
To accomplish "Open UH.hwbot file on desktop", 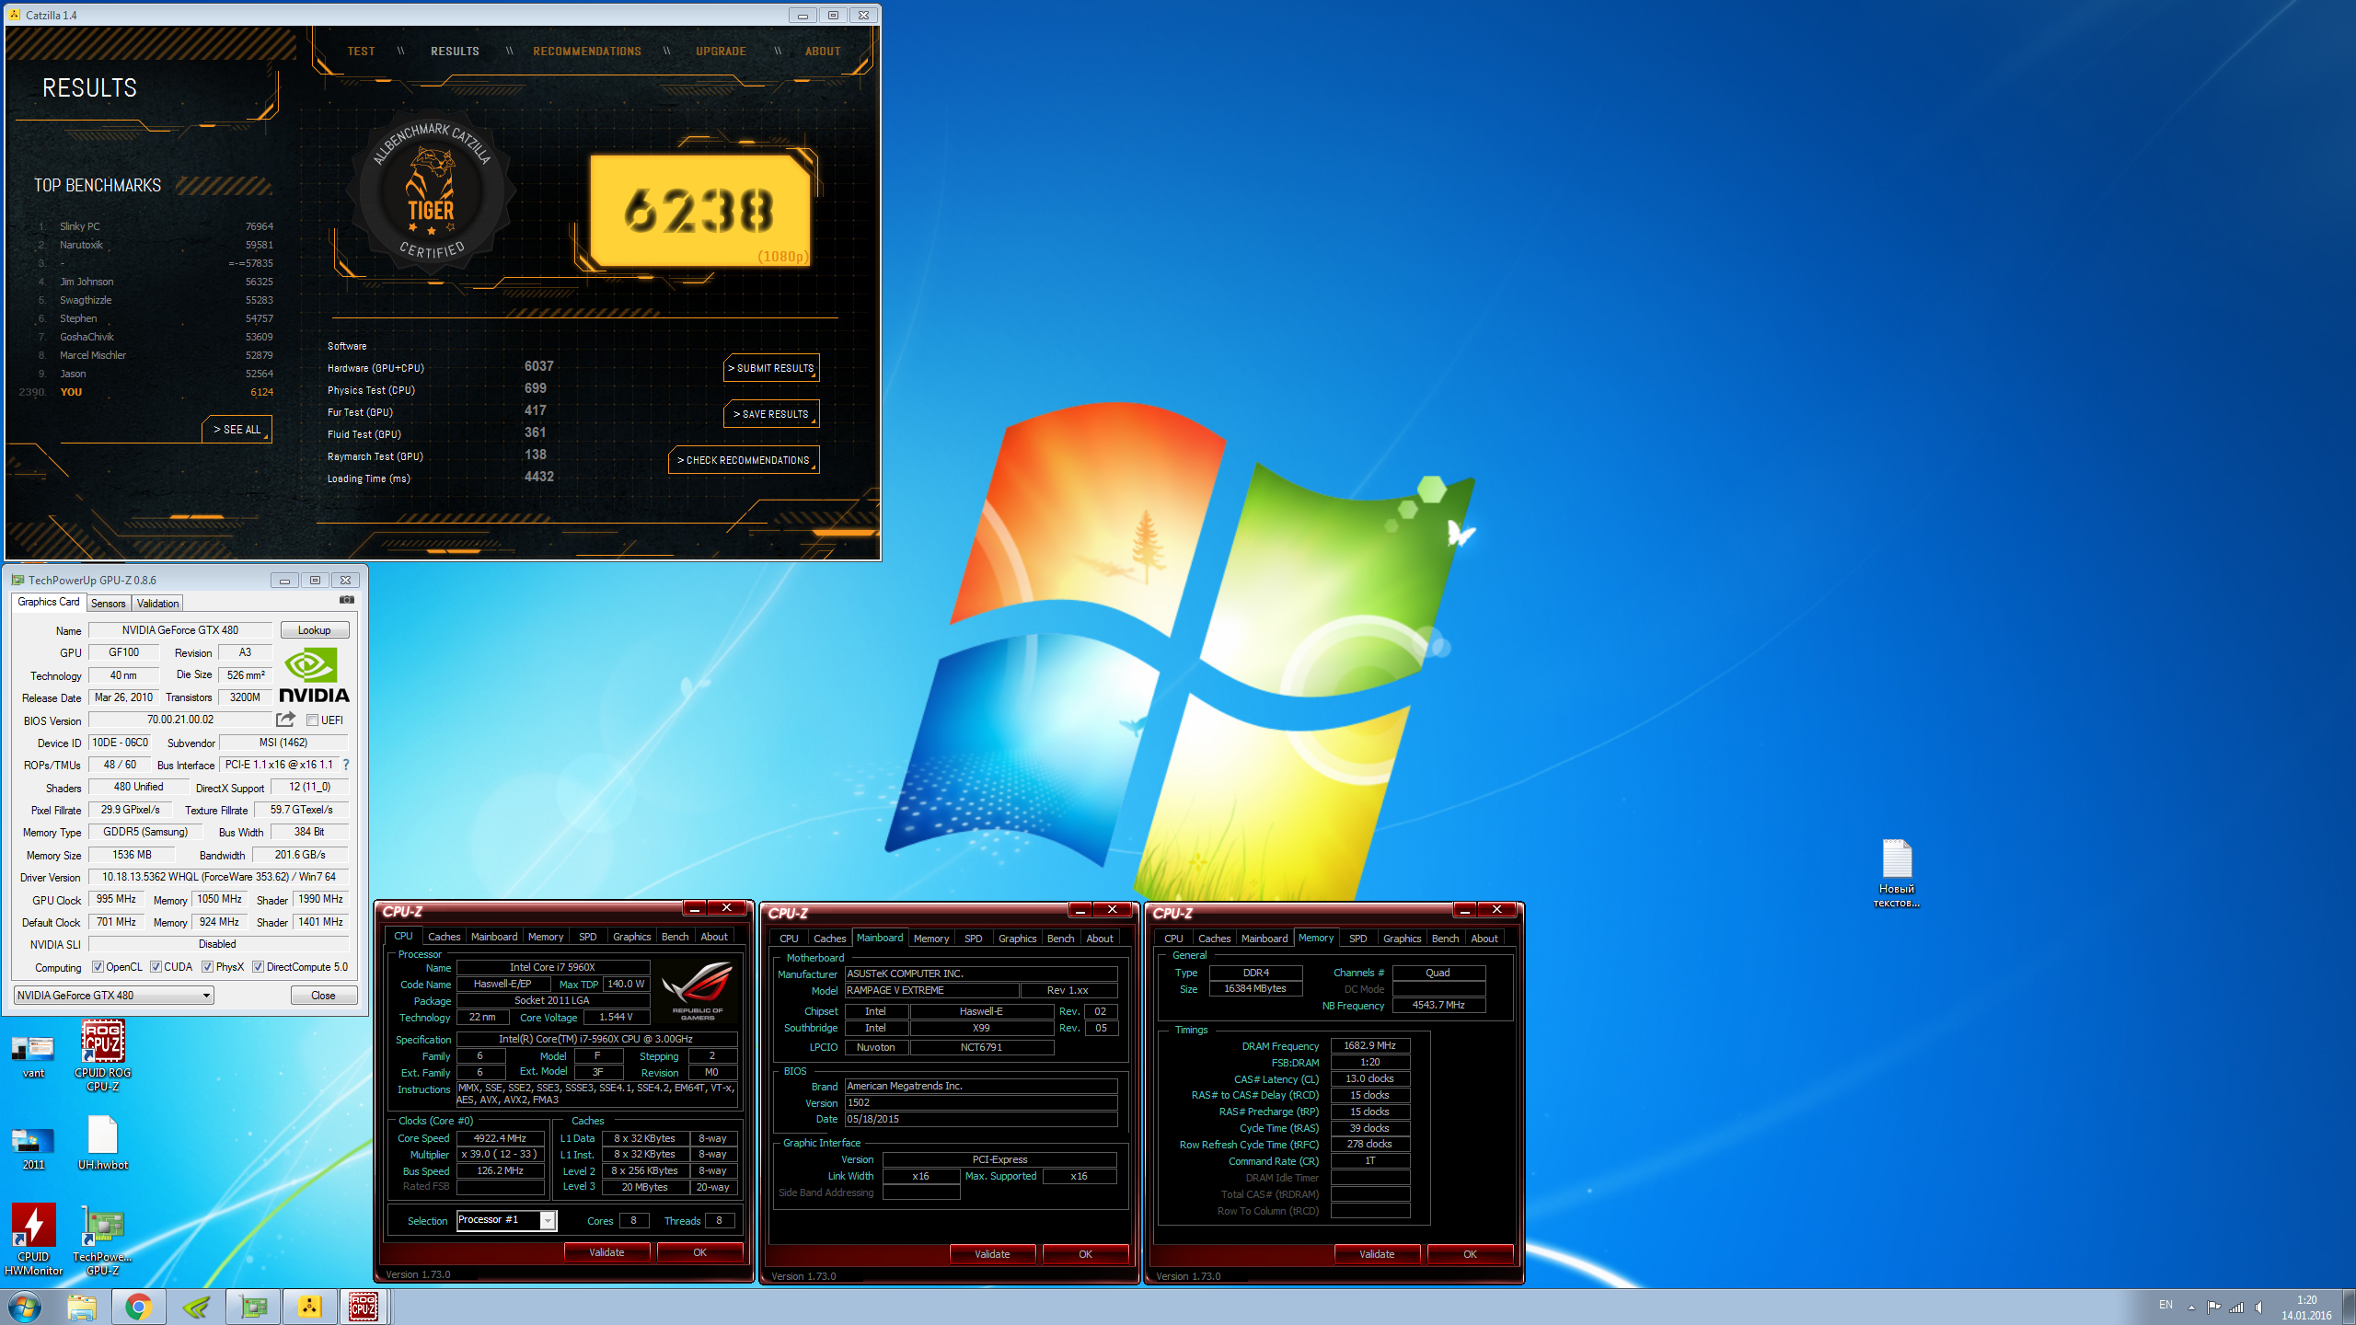I will pyautogui.click(x=103, y=1143).
